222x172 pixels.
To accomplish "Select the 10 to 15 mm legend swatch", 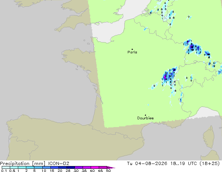I will click(47, 167).
